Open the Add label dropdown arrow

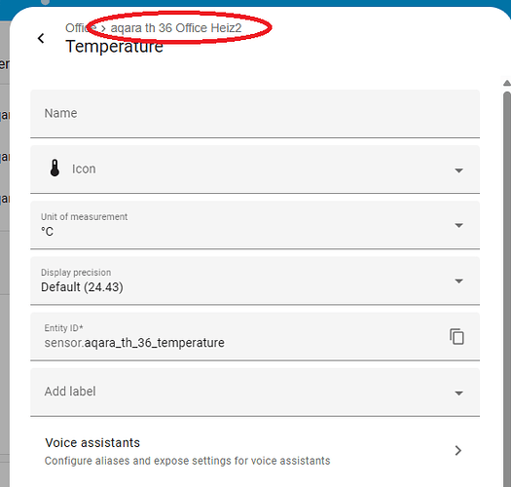coord(458,393)
